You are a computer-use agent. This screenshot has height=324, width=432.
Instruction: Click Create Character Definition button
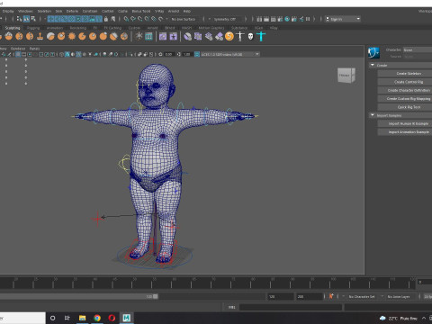coord(404,90)
